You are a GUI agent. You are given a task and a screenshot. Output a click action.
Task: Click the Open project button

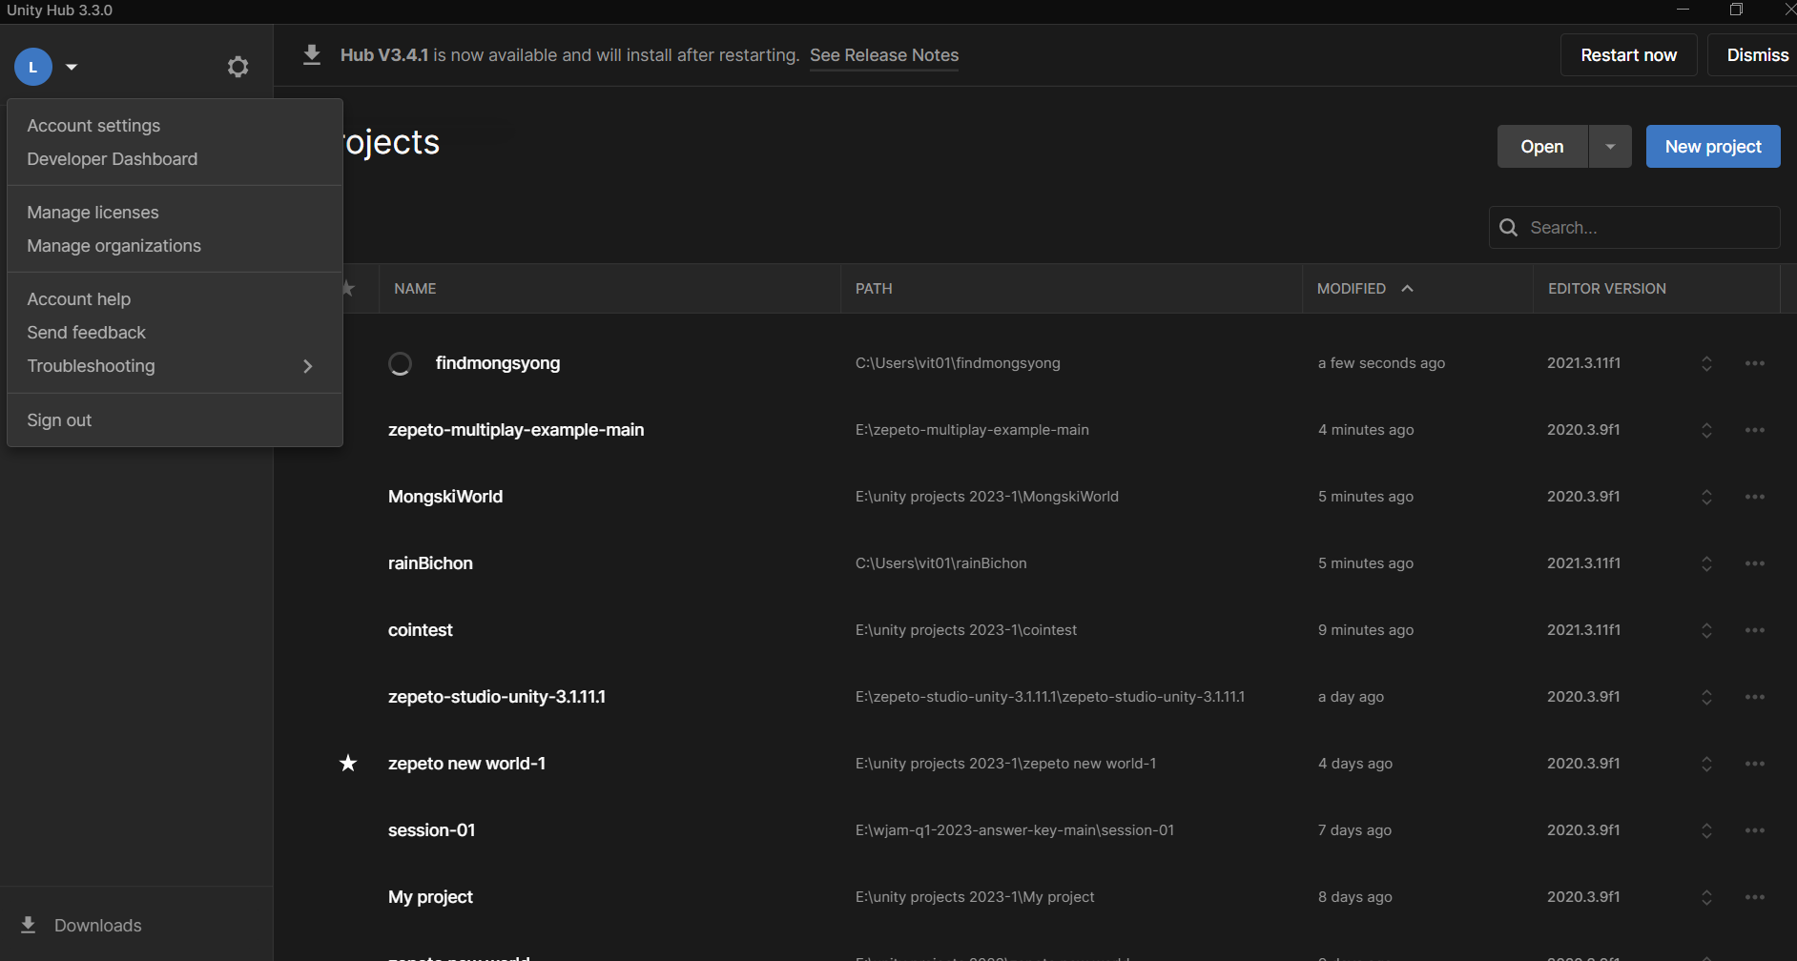pyautogui.click(x=1541, y=147)
